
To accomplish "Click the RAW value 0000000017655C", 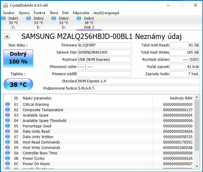I will [178, 142].
